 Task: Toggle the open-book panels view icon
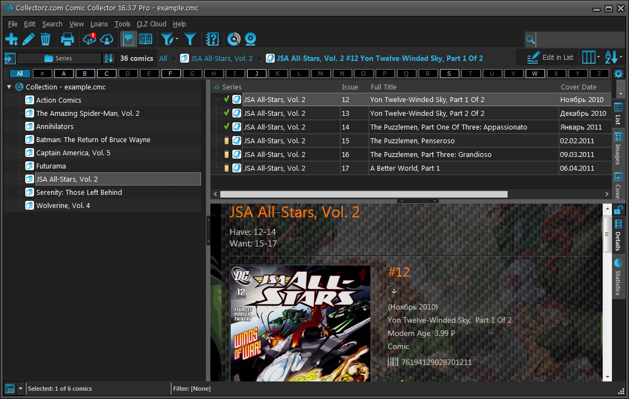pos(145,40)
